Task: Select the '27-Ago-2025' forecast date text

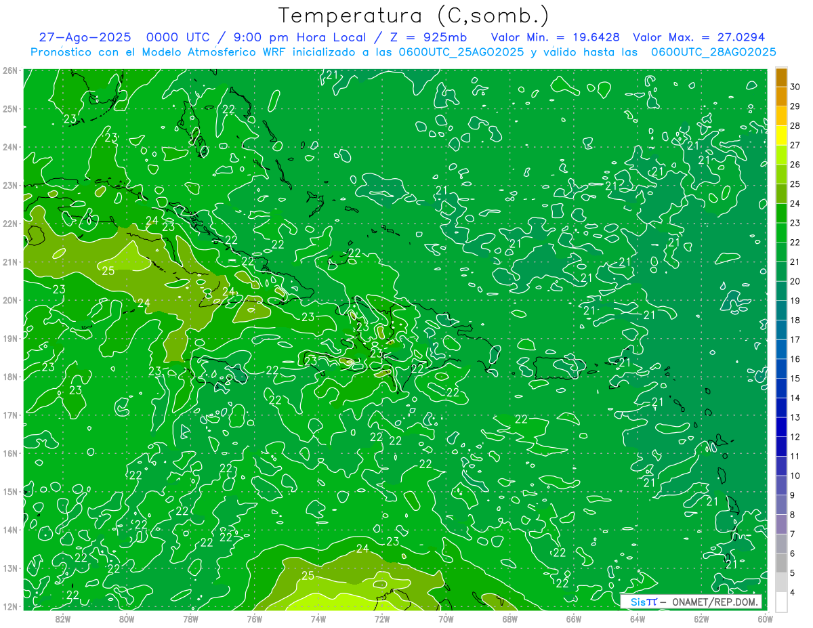Action: (x=85, y=37)
